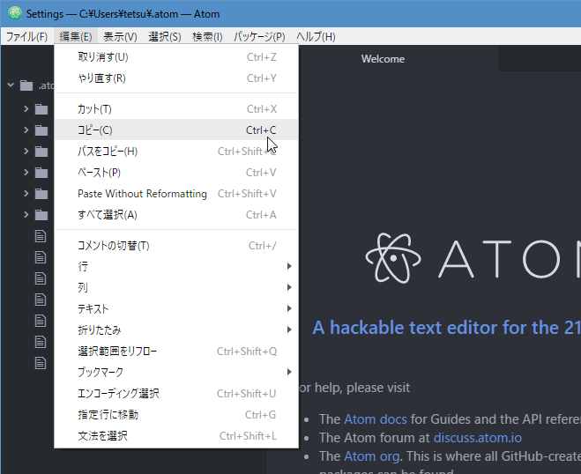The width and height of the screenshot is (581, 474).
Task: Select Paste Without Reformatting
Action: 142,193
